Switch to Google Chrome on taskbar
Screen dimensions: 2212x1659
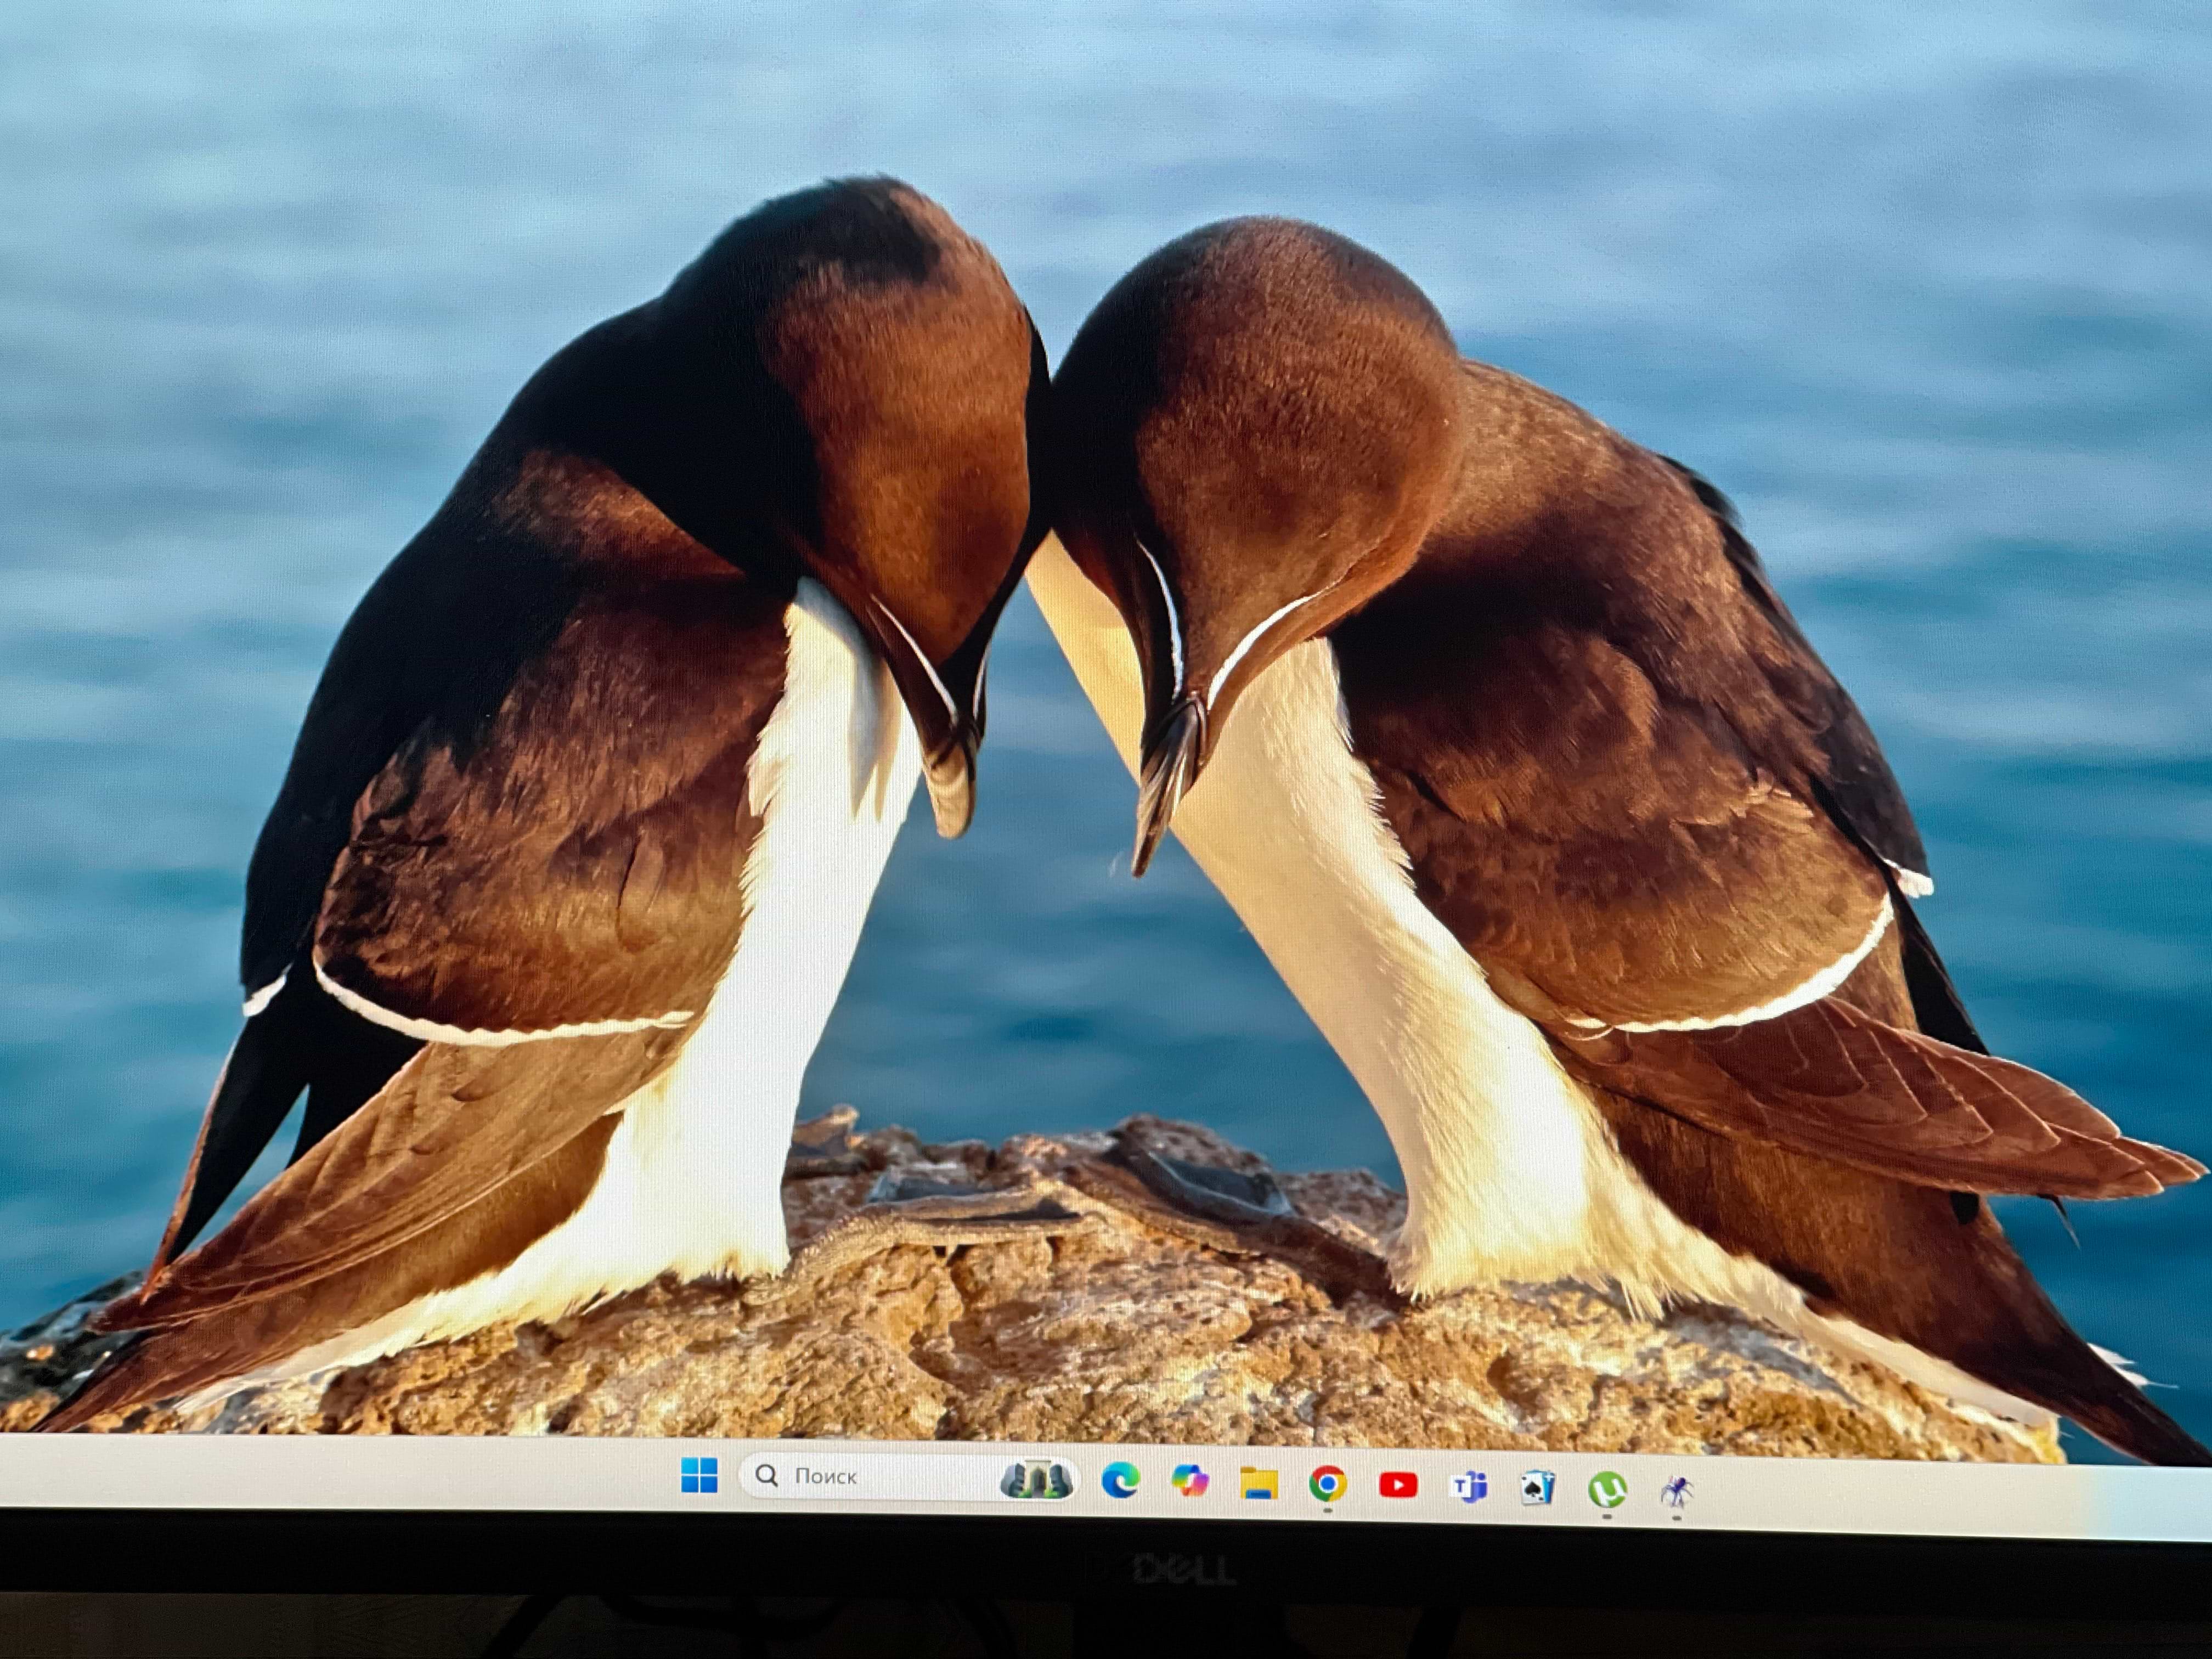tap(1327, 1485)
